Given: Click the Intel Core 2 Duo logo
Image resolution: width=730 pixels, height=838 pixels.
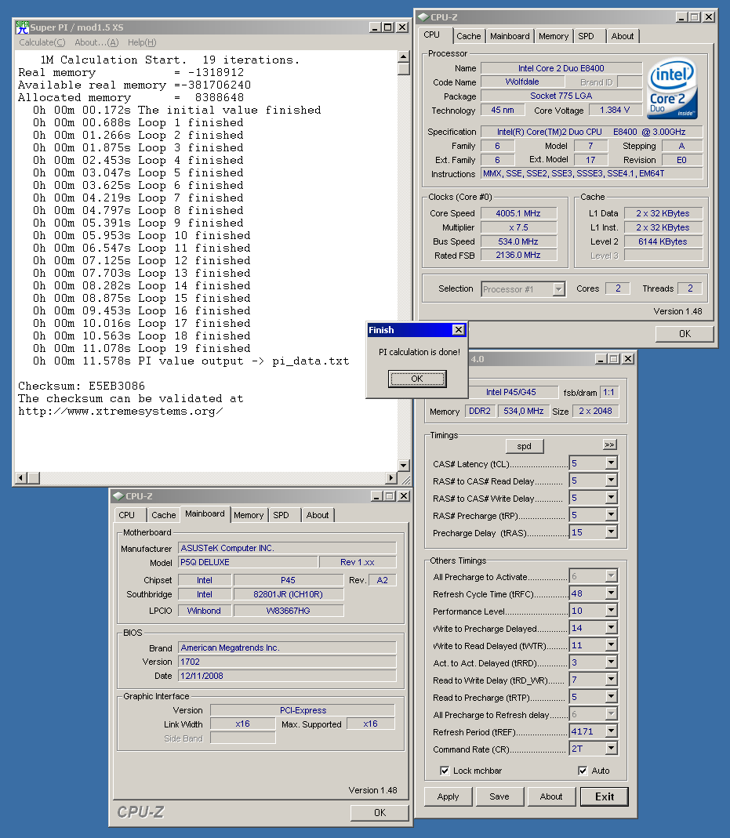Looking at the screenshot, I should (x=672, y=88).
